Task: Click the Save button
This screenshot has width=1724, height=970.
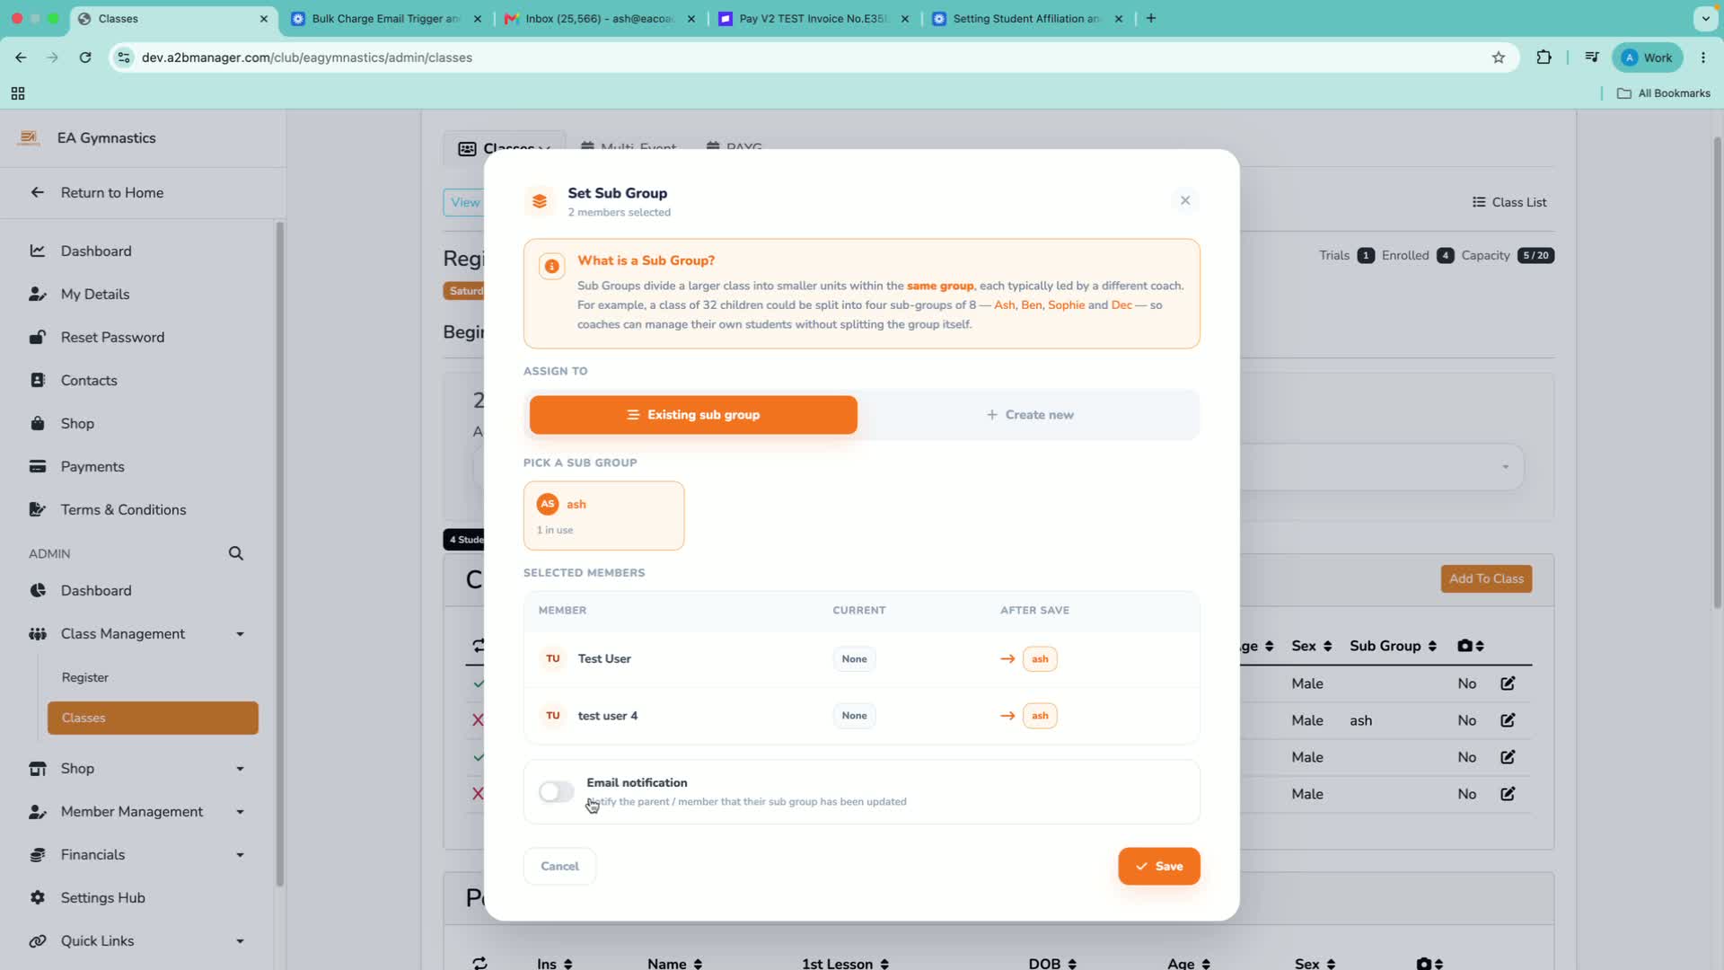Action: [1158, 867]
